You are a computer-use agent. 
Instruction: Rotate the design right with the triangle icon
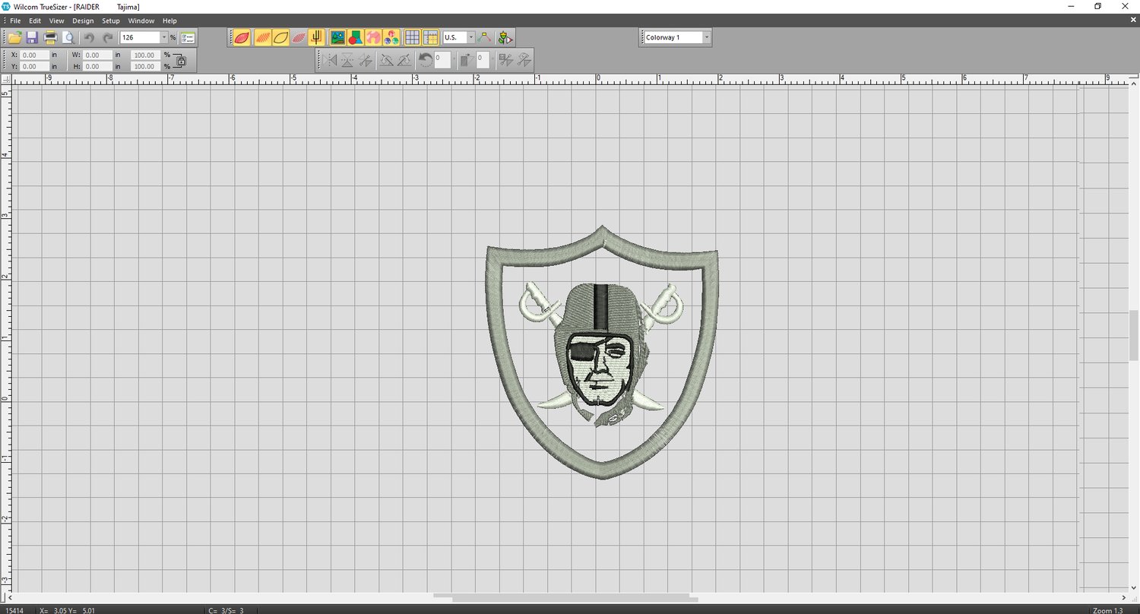coord(404,60)
